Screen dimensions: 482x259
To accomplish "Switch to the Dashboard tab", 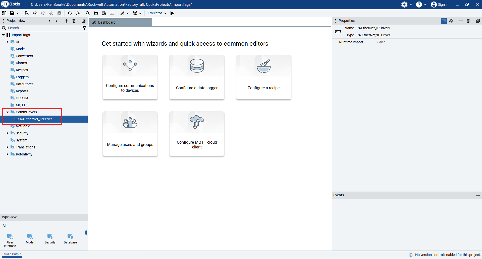I will click(121, 22).
